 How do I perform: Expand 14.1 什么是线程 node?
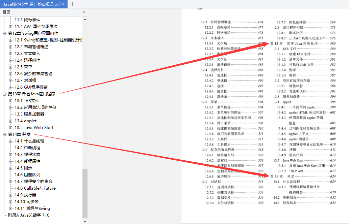pos(10,141)
